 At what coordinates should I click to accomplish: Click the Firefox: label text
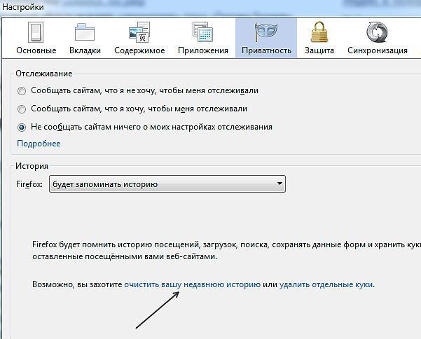point(29,184)
